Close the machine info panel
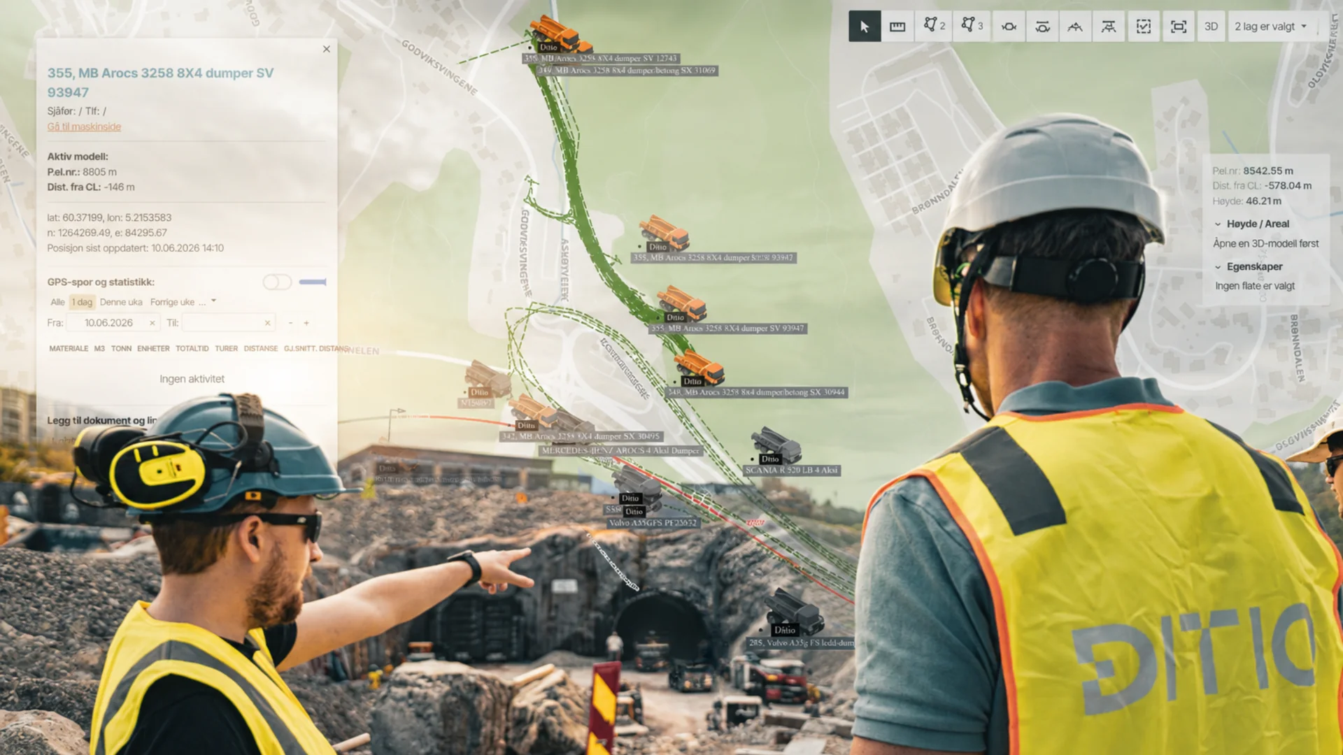1343x755 pixels. pyautogui.click(x=327, y=49)
